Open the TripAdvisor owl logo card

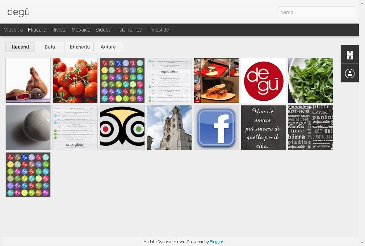(x=122, y=128)
